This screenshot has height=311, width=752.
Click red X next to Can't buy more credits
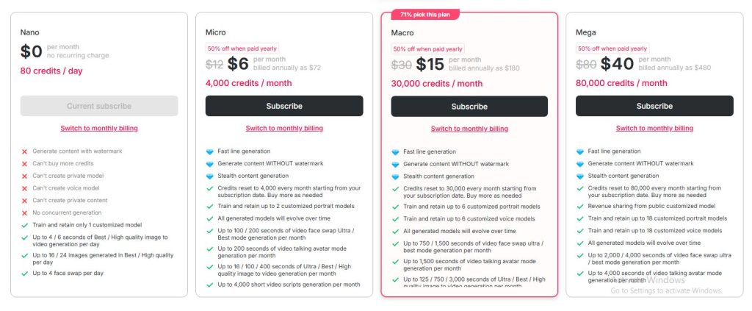pyautogui.click(x=24, y=163)
